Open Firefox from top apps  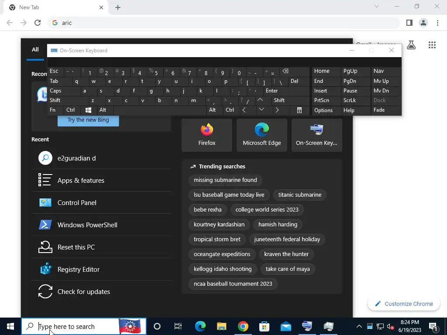coord(206,135)
